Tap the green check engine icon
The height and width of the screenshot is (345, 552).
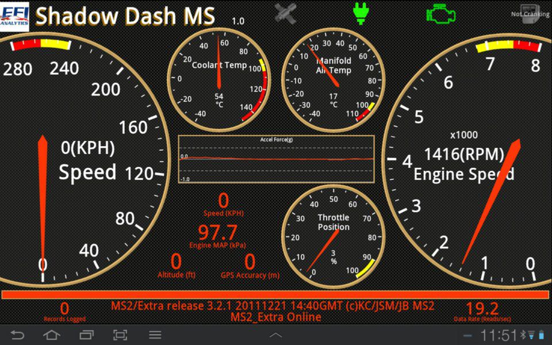pyautogui.click(x=441, y=14)
